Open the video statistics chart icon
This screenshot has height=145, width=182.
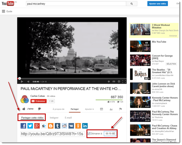click(111, 109)
